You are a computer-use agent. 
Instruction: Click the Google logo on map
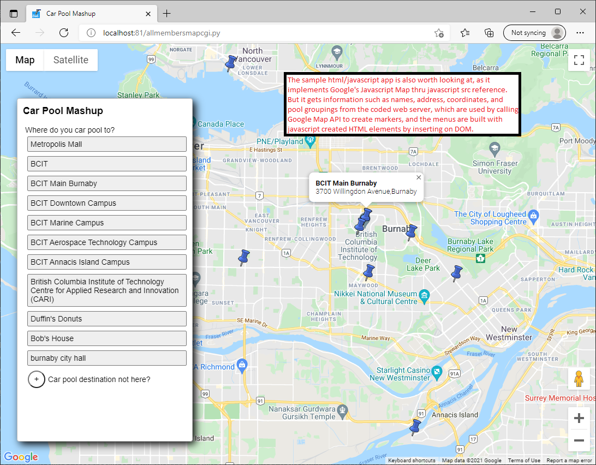(21, 457)
